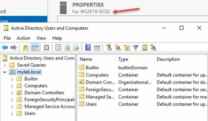Image resolution: width=208 pixels, height=121 pixels.
Task: Click the add-to-group toolbar icon
Action: [153, 48]
